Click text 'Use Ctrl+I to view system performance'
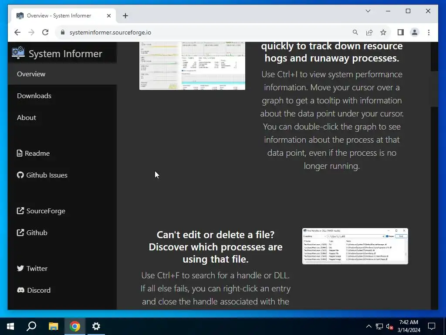Viewport: 446px width, 335px height. 332,74
